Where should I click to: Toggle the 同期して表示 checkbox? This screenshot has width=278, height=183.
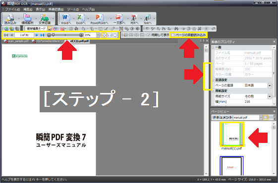pyautogui.click(x=149, y=35)
